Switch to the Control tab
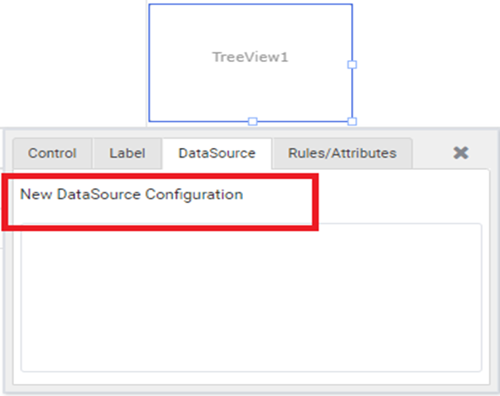This screenshot has height=396, width=500. pyautogui.click(x=52, y=153)
